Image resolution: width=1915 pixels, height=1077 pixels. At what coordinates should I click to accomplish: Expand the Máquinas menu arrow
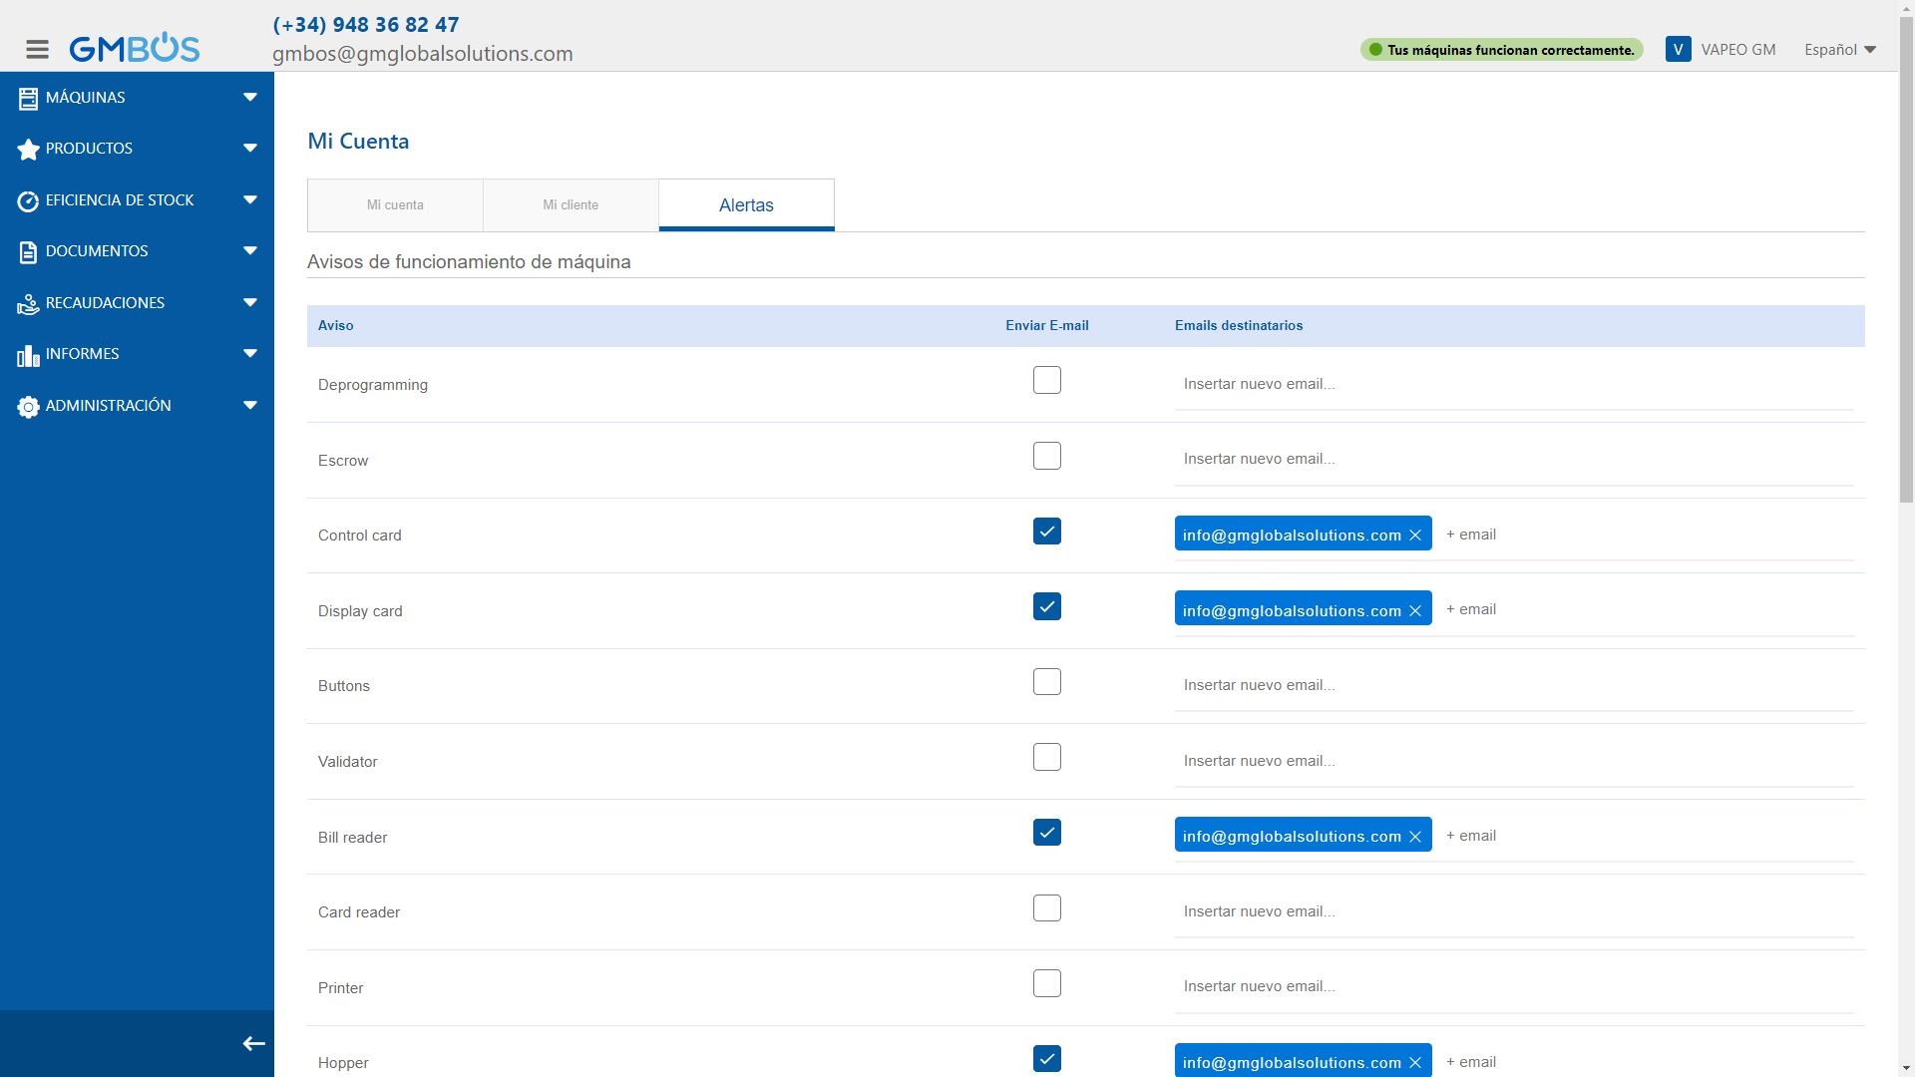click(x=249, y=97)
